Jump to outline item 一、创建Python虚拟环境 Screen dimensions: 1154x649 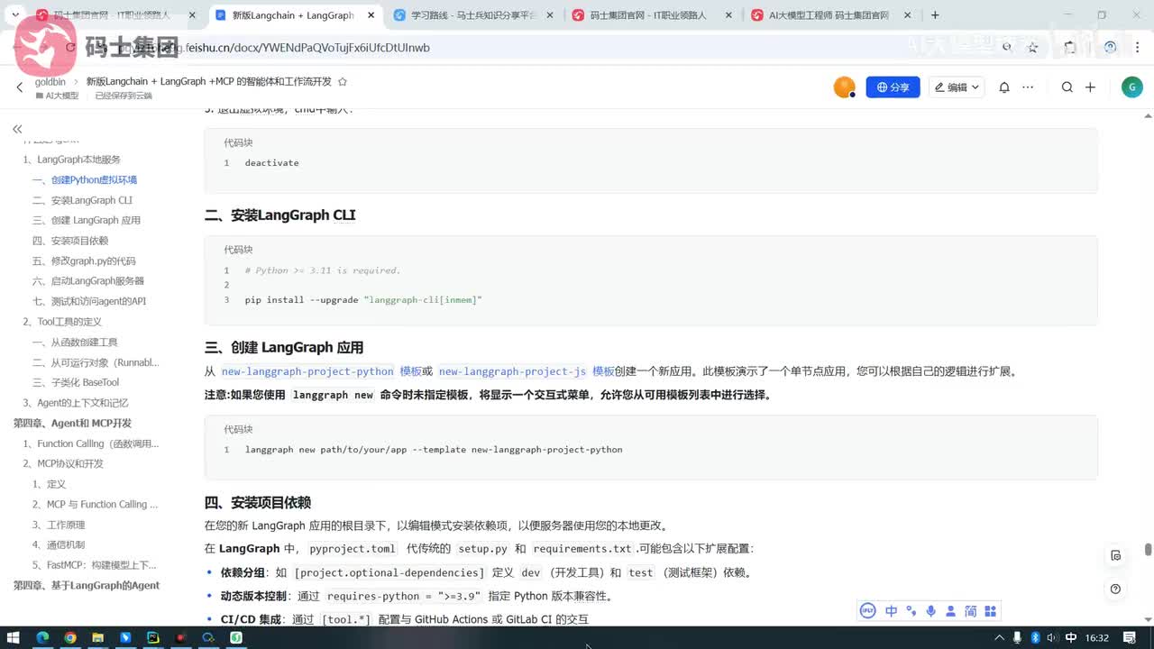[85, 179]
